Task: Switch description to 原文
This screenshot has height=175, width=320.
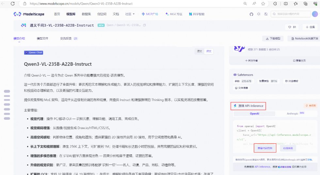Action: (200, 51)
